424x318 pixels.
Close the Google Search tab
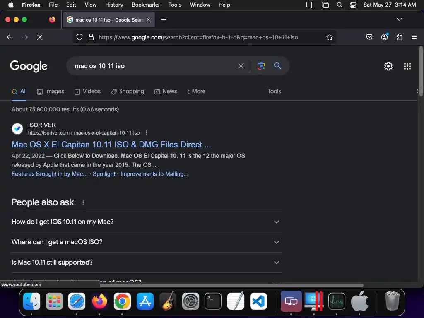point(148,19)
